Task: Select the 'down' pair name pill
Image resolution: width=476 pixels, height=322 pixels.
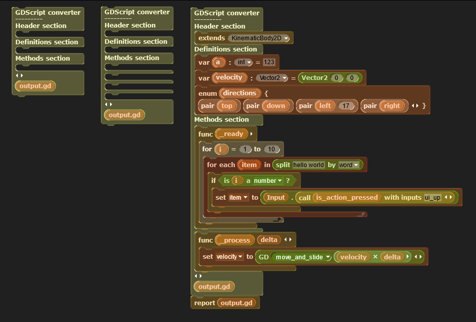Action: (276, 106)
